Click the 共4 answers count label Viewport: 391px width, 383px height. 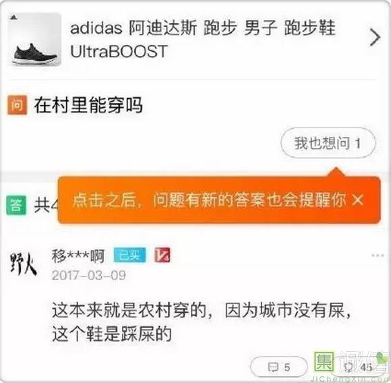tap(46, 205)
